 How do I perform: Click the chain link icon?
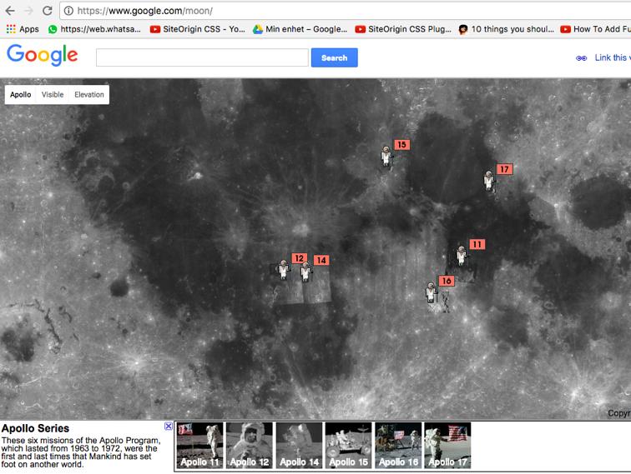(x=581, y=58)
